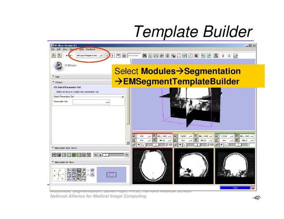The width and height of the screenshot is (284, 219).
Task: Click the second load data toolbar icon
Action: coord(59,55)
